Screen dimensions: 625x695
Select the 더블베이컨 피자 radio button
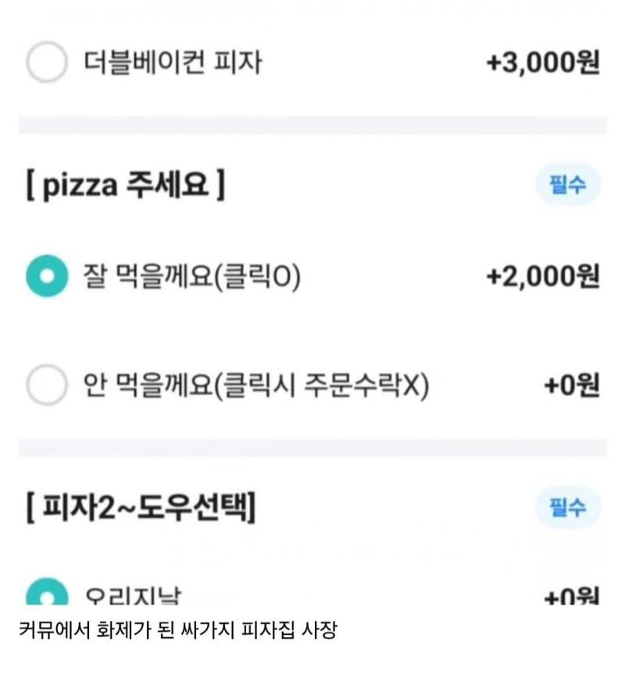point(47,62)
